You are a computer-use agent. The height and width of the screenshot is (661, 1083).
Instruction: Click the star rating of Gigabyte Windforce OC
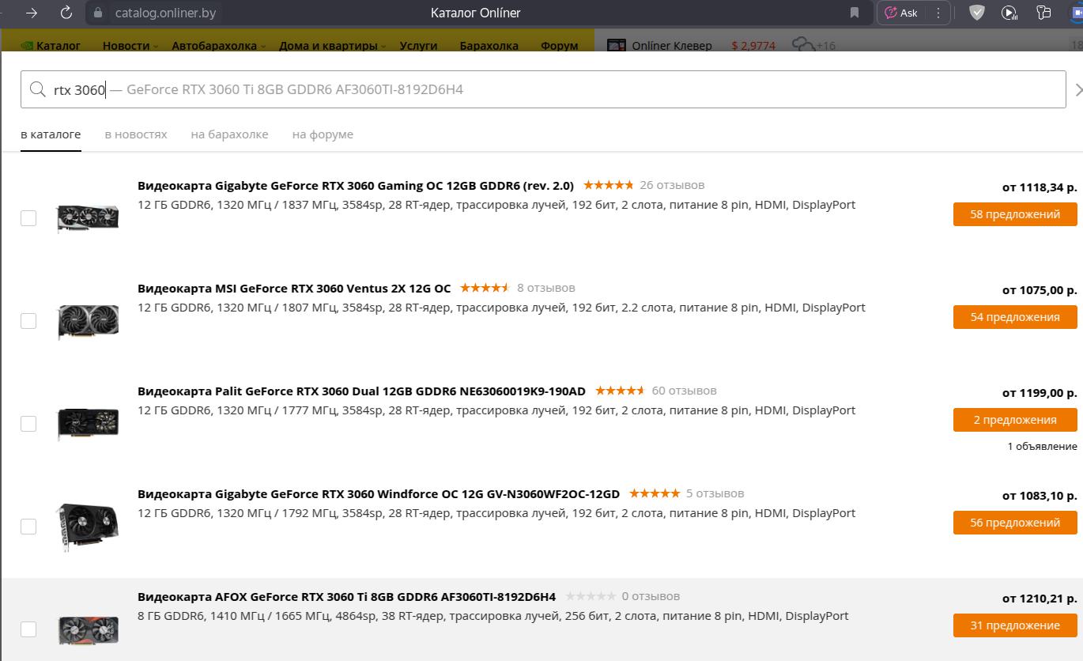(x=655, y=493)
